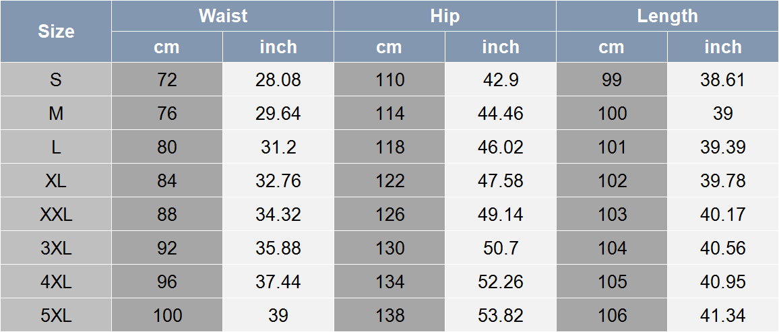Select waist inch value 29.64
Image resolution: width=779 pixels, height=332 pixels.
[278, 113]
